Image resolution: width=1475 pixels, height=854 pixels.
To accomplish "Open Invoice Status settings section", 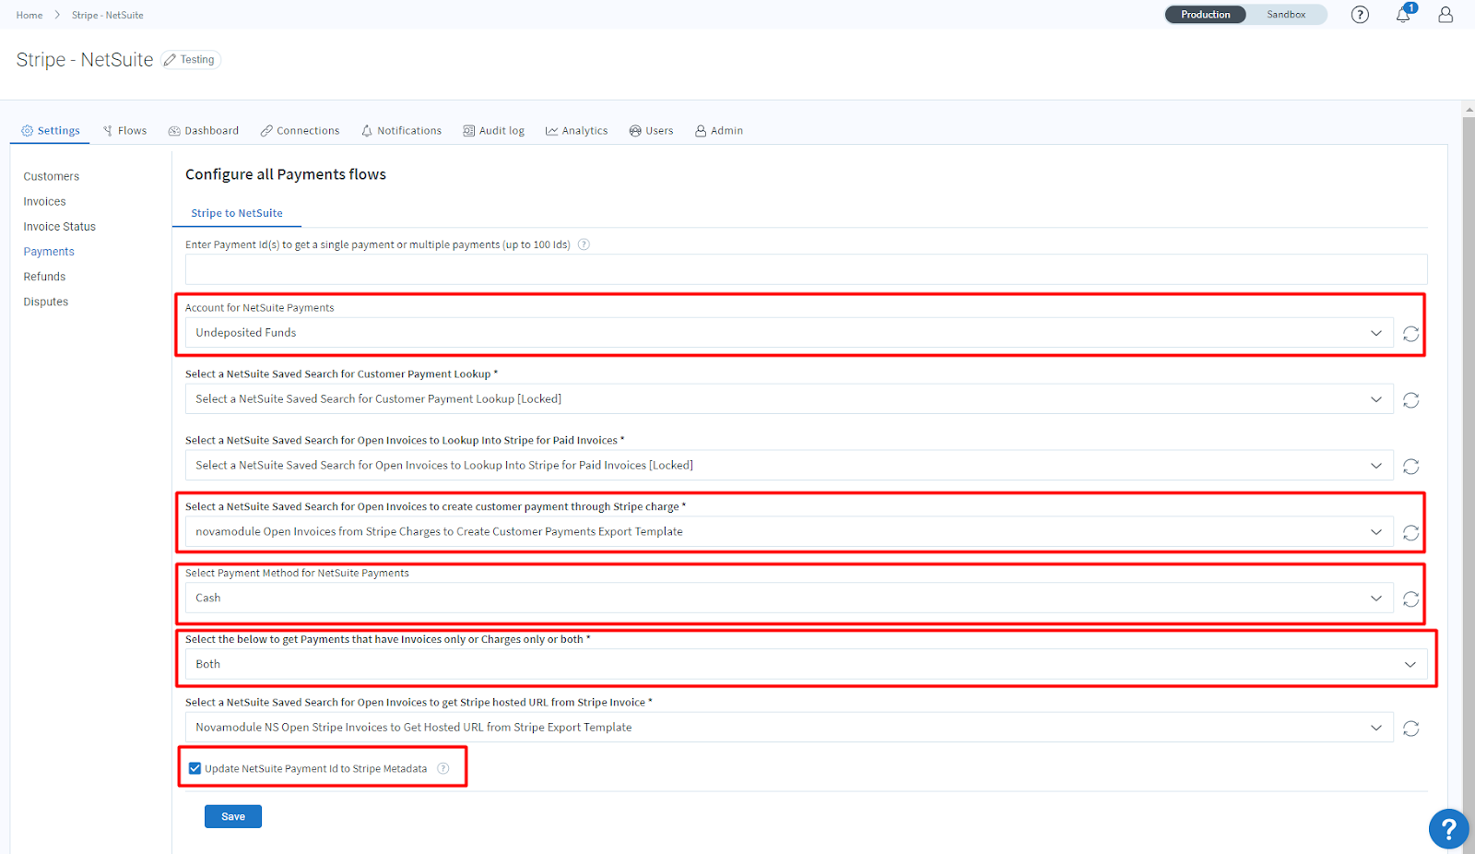I will (x=60, y=227).
